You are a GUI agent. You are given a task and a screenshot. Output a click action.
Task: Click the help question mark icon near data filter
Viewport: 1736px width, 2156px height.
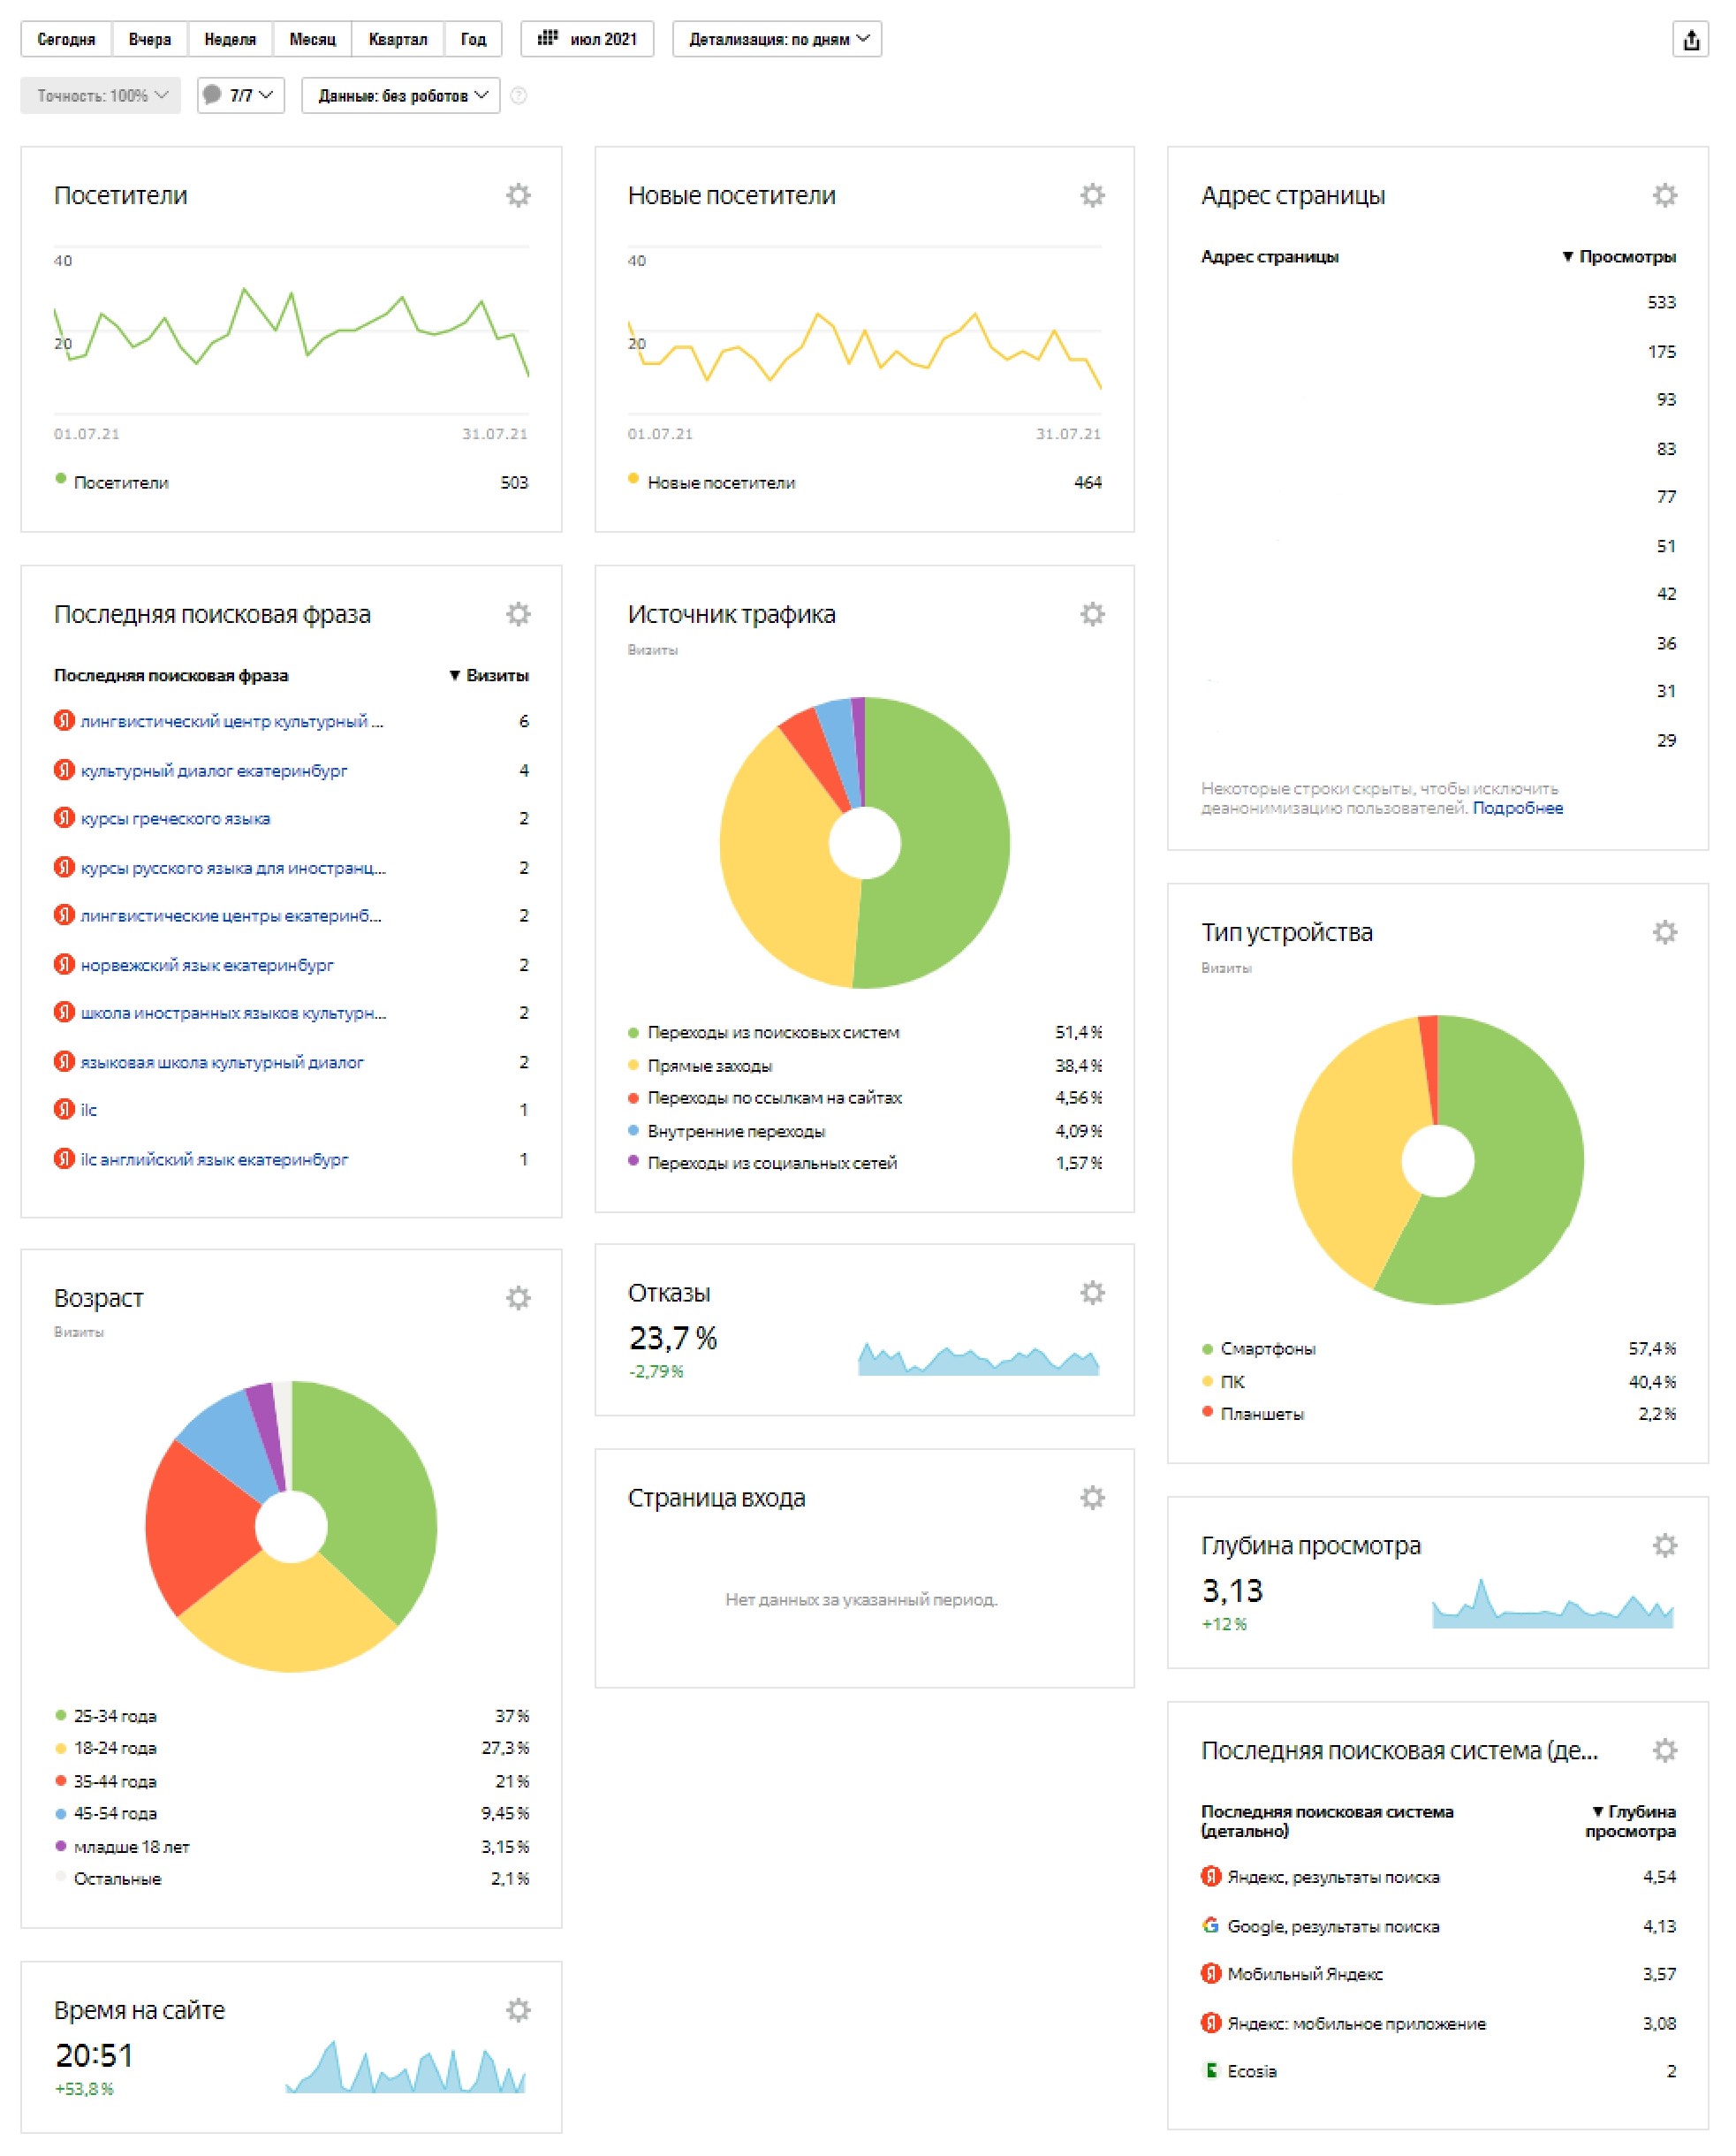pos(518,96)
